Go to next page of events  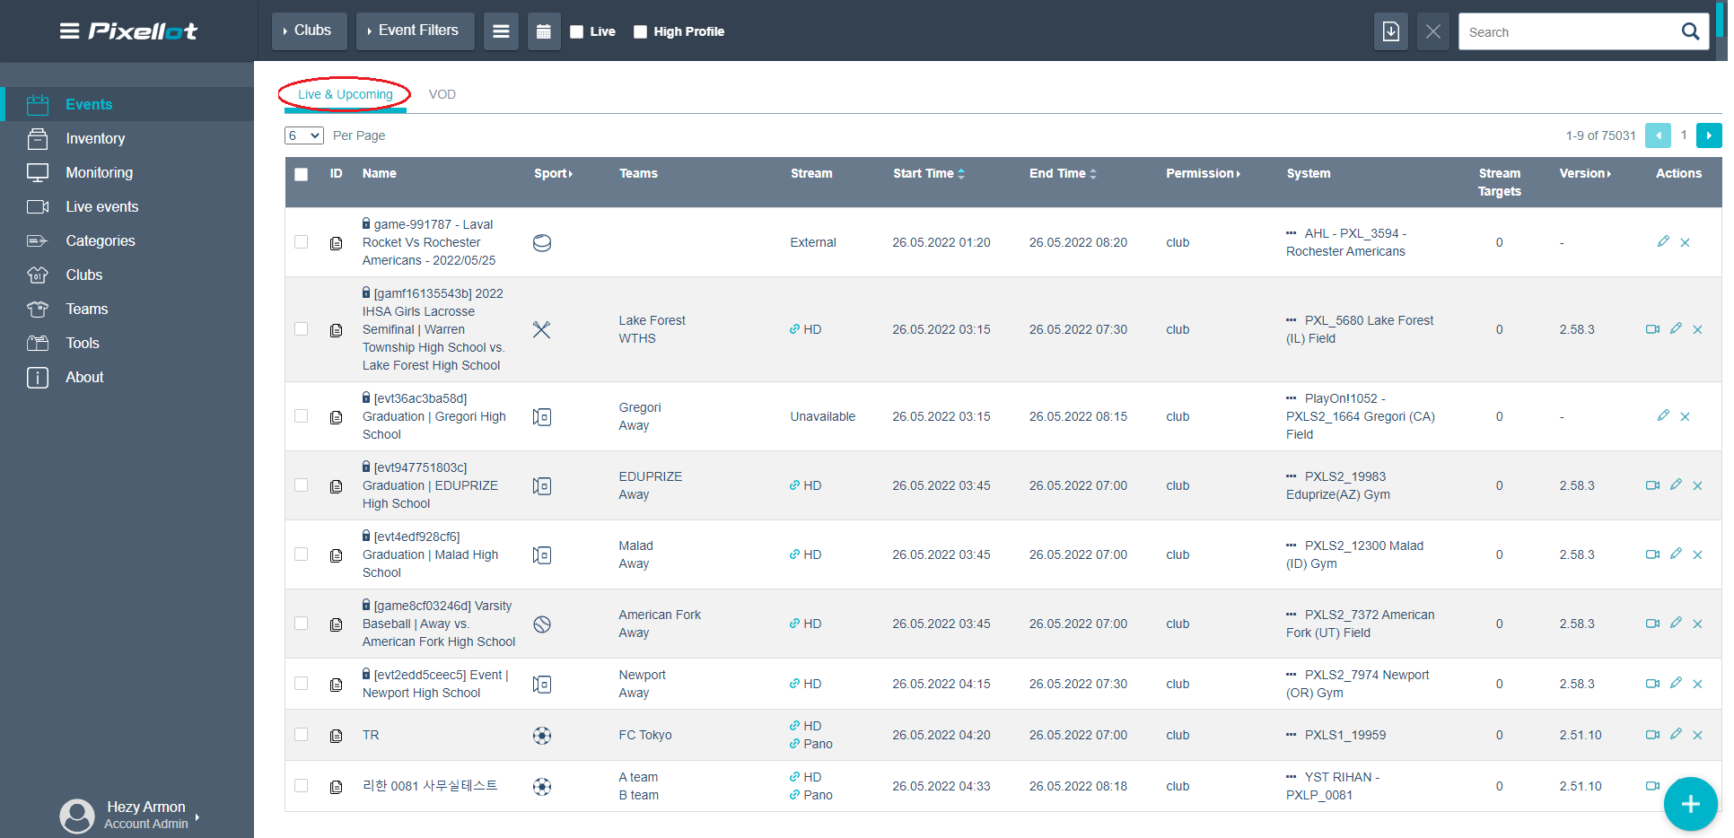pyautogui.click(x=1708, y=135)
